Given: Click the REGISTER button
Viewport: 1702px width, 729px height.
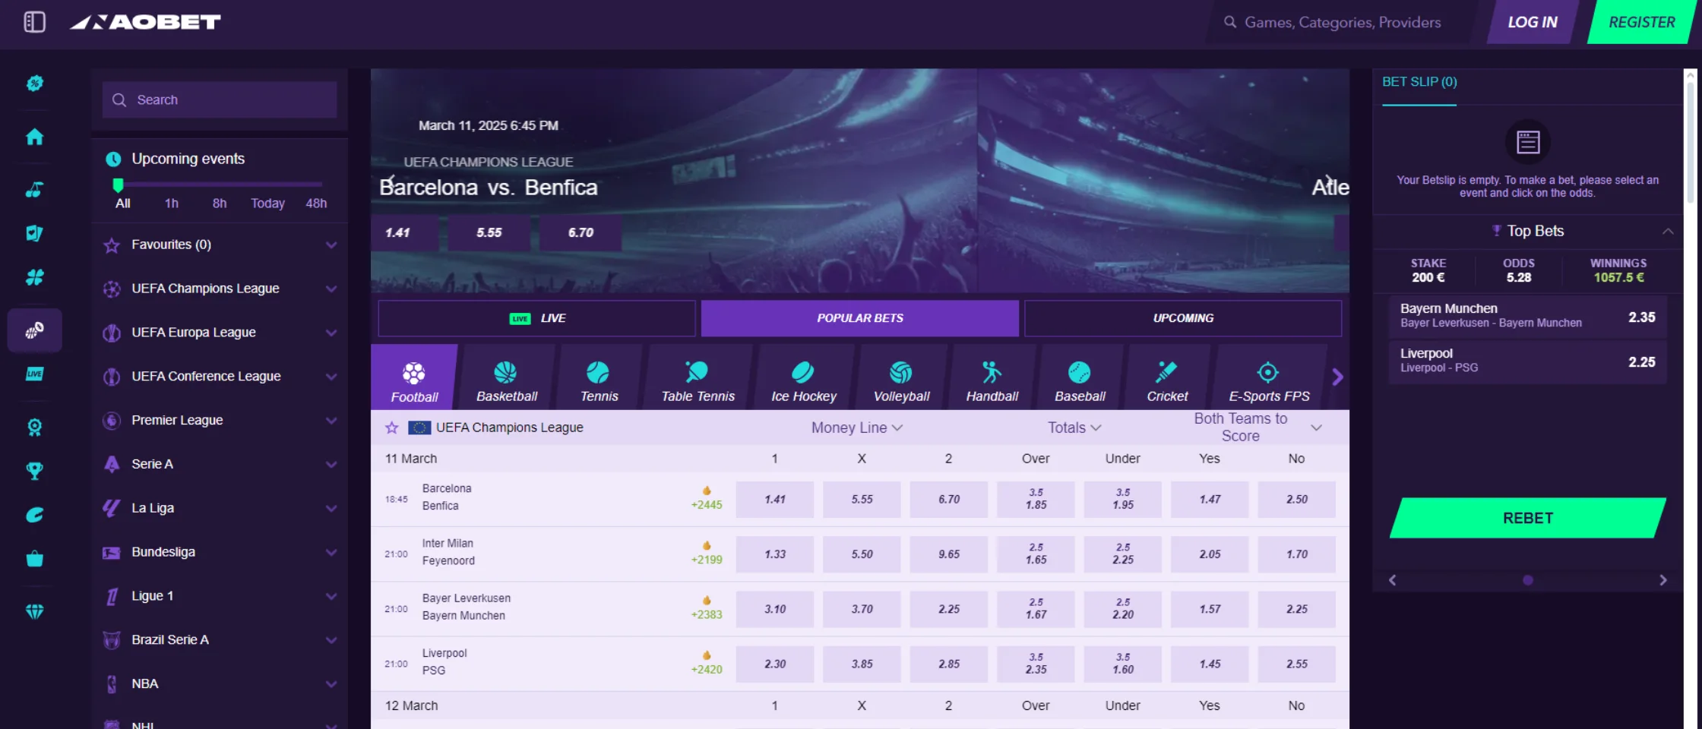Looking at the screenshot, I should 1641,22.
